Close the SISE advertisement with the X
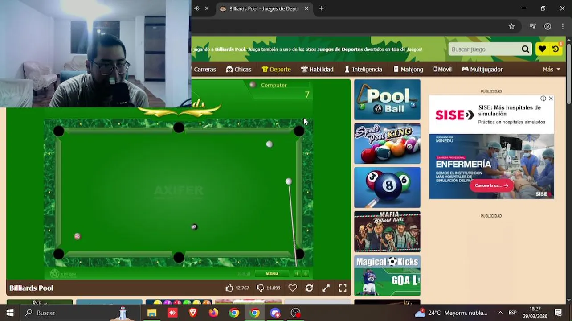 click(551, 99)
